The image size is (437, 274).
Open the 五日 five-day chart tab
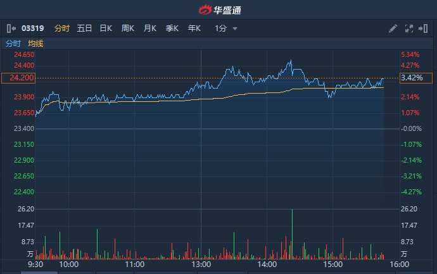(x=84, y=28)
